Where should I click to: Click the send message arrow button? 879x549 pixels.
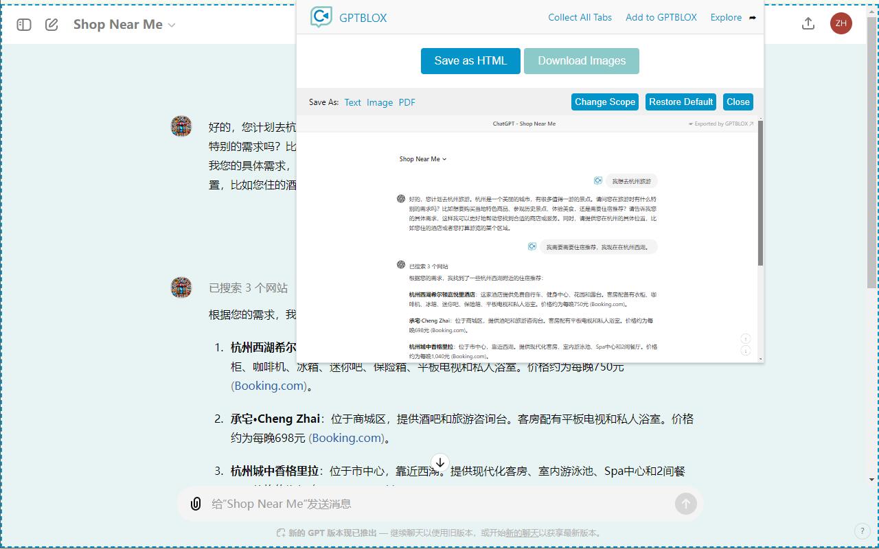point(685,504)
